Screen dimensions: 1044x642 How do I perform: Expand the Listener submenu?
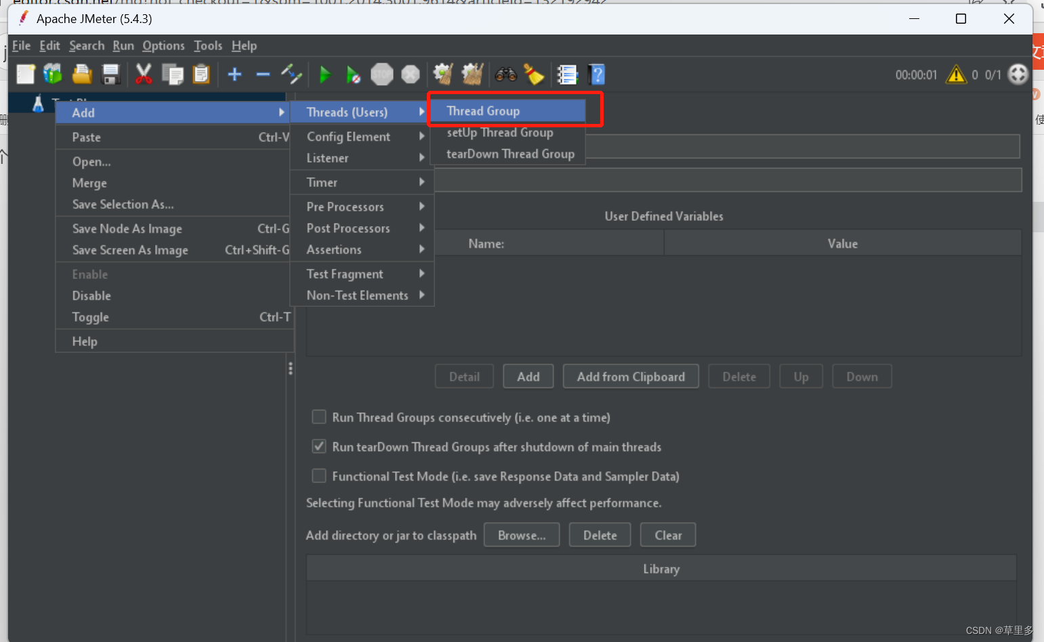click(362, 158)
